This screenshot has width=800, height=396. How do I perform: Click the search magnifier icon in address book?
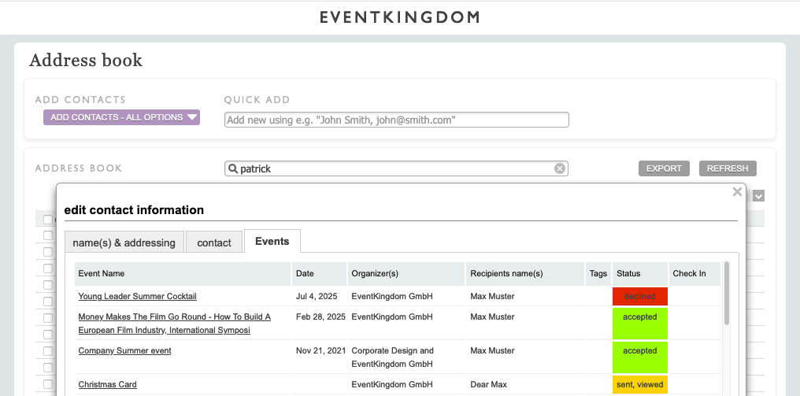[232, 168]
